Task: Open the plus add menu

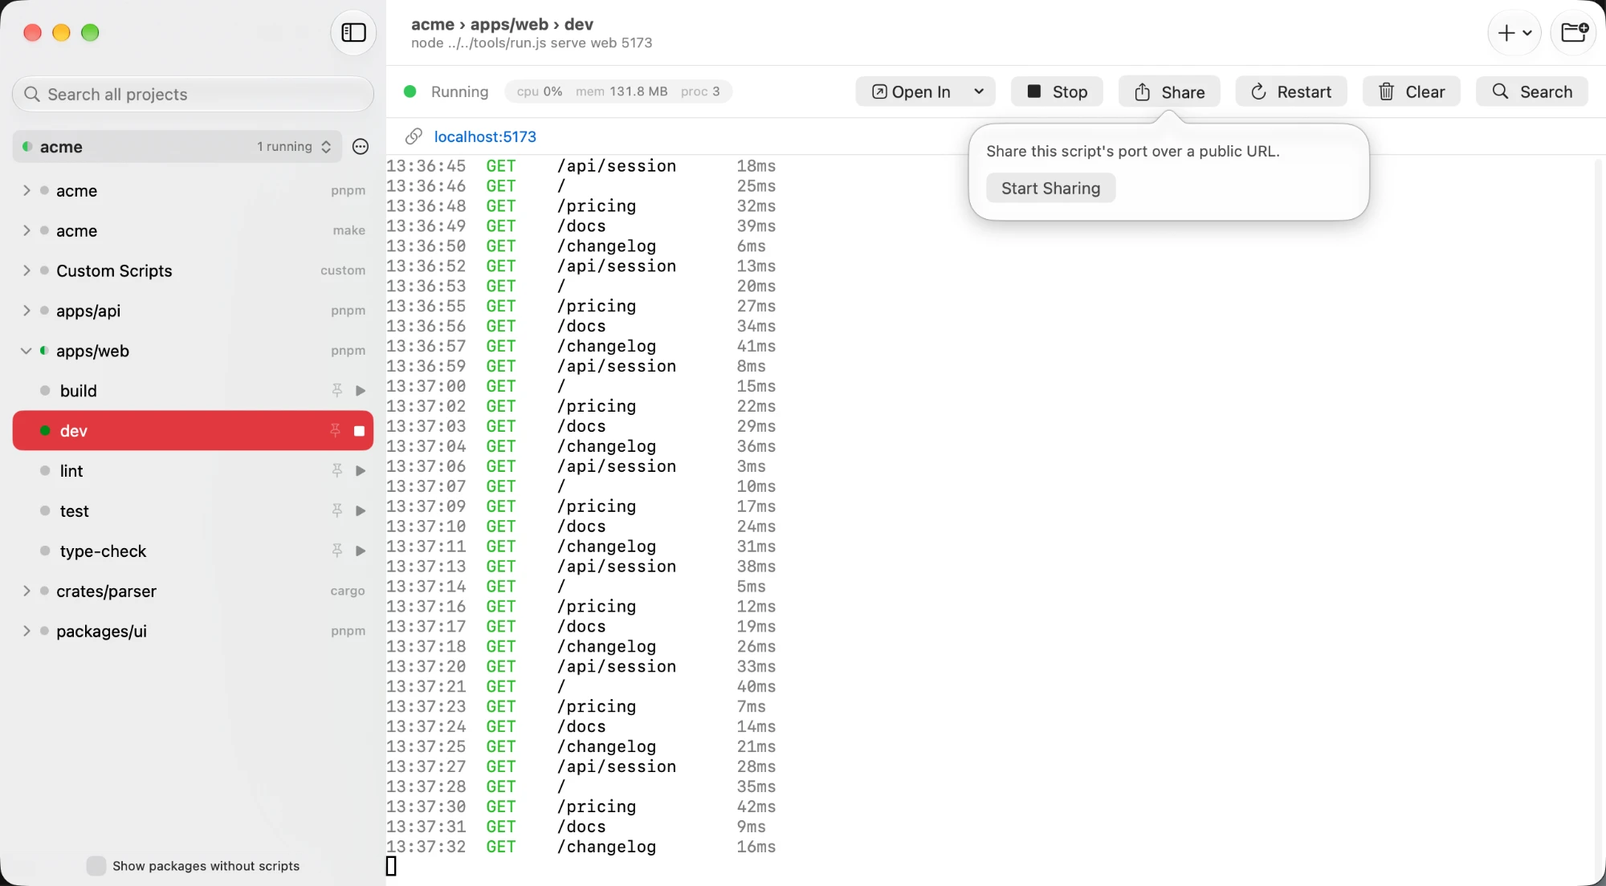Action: coord(1514,33)
